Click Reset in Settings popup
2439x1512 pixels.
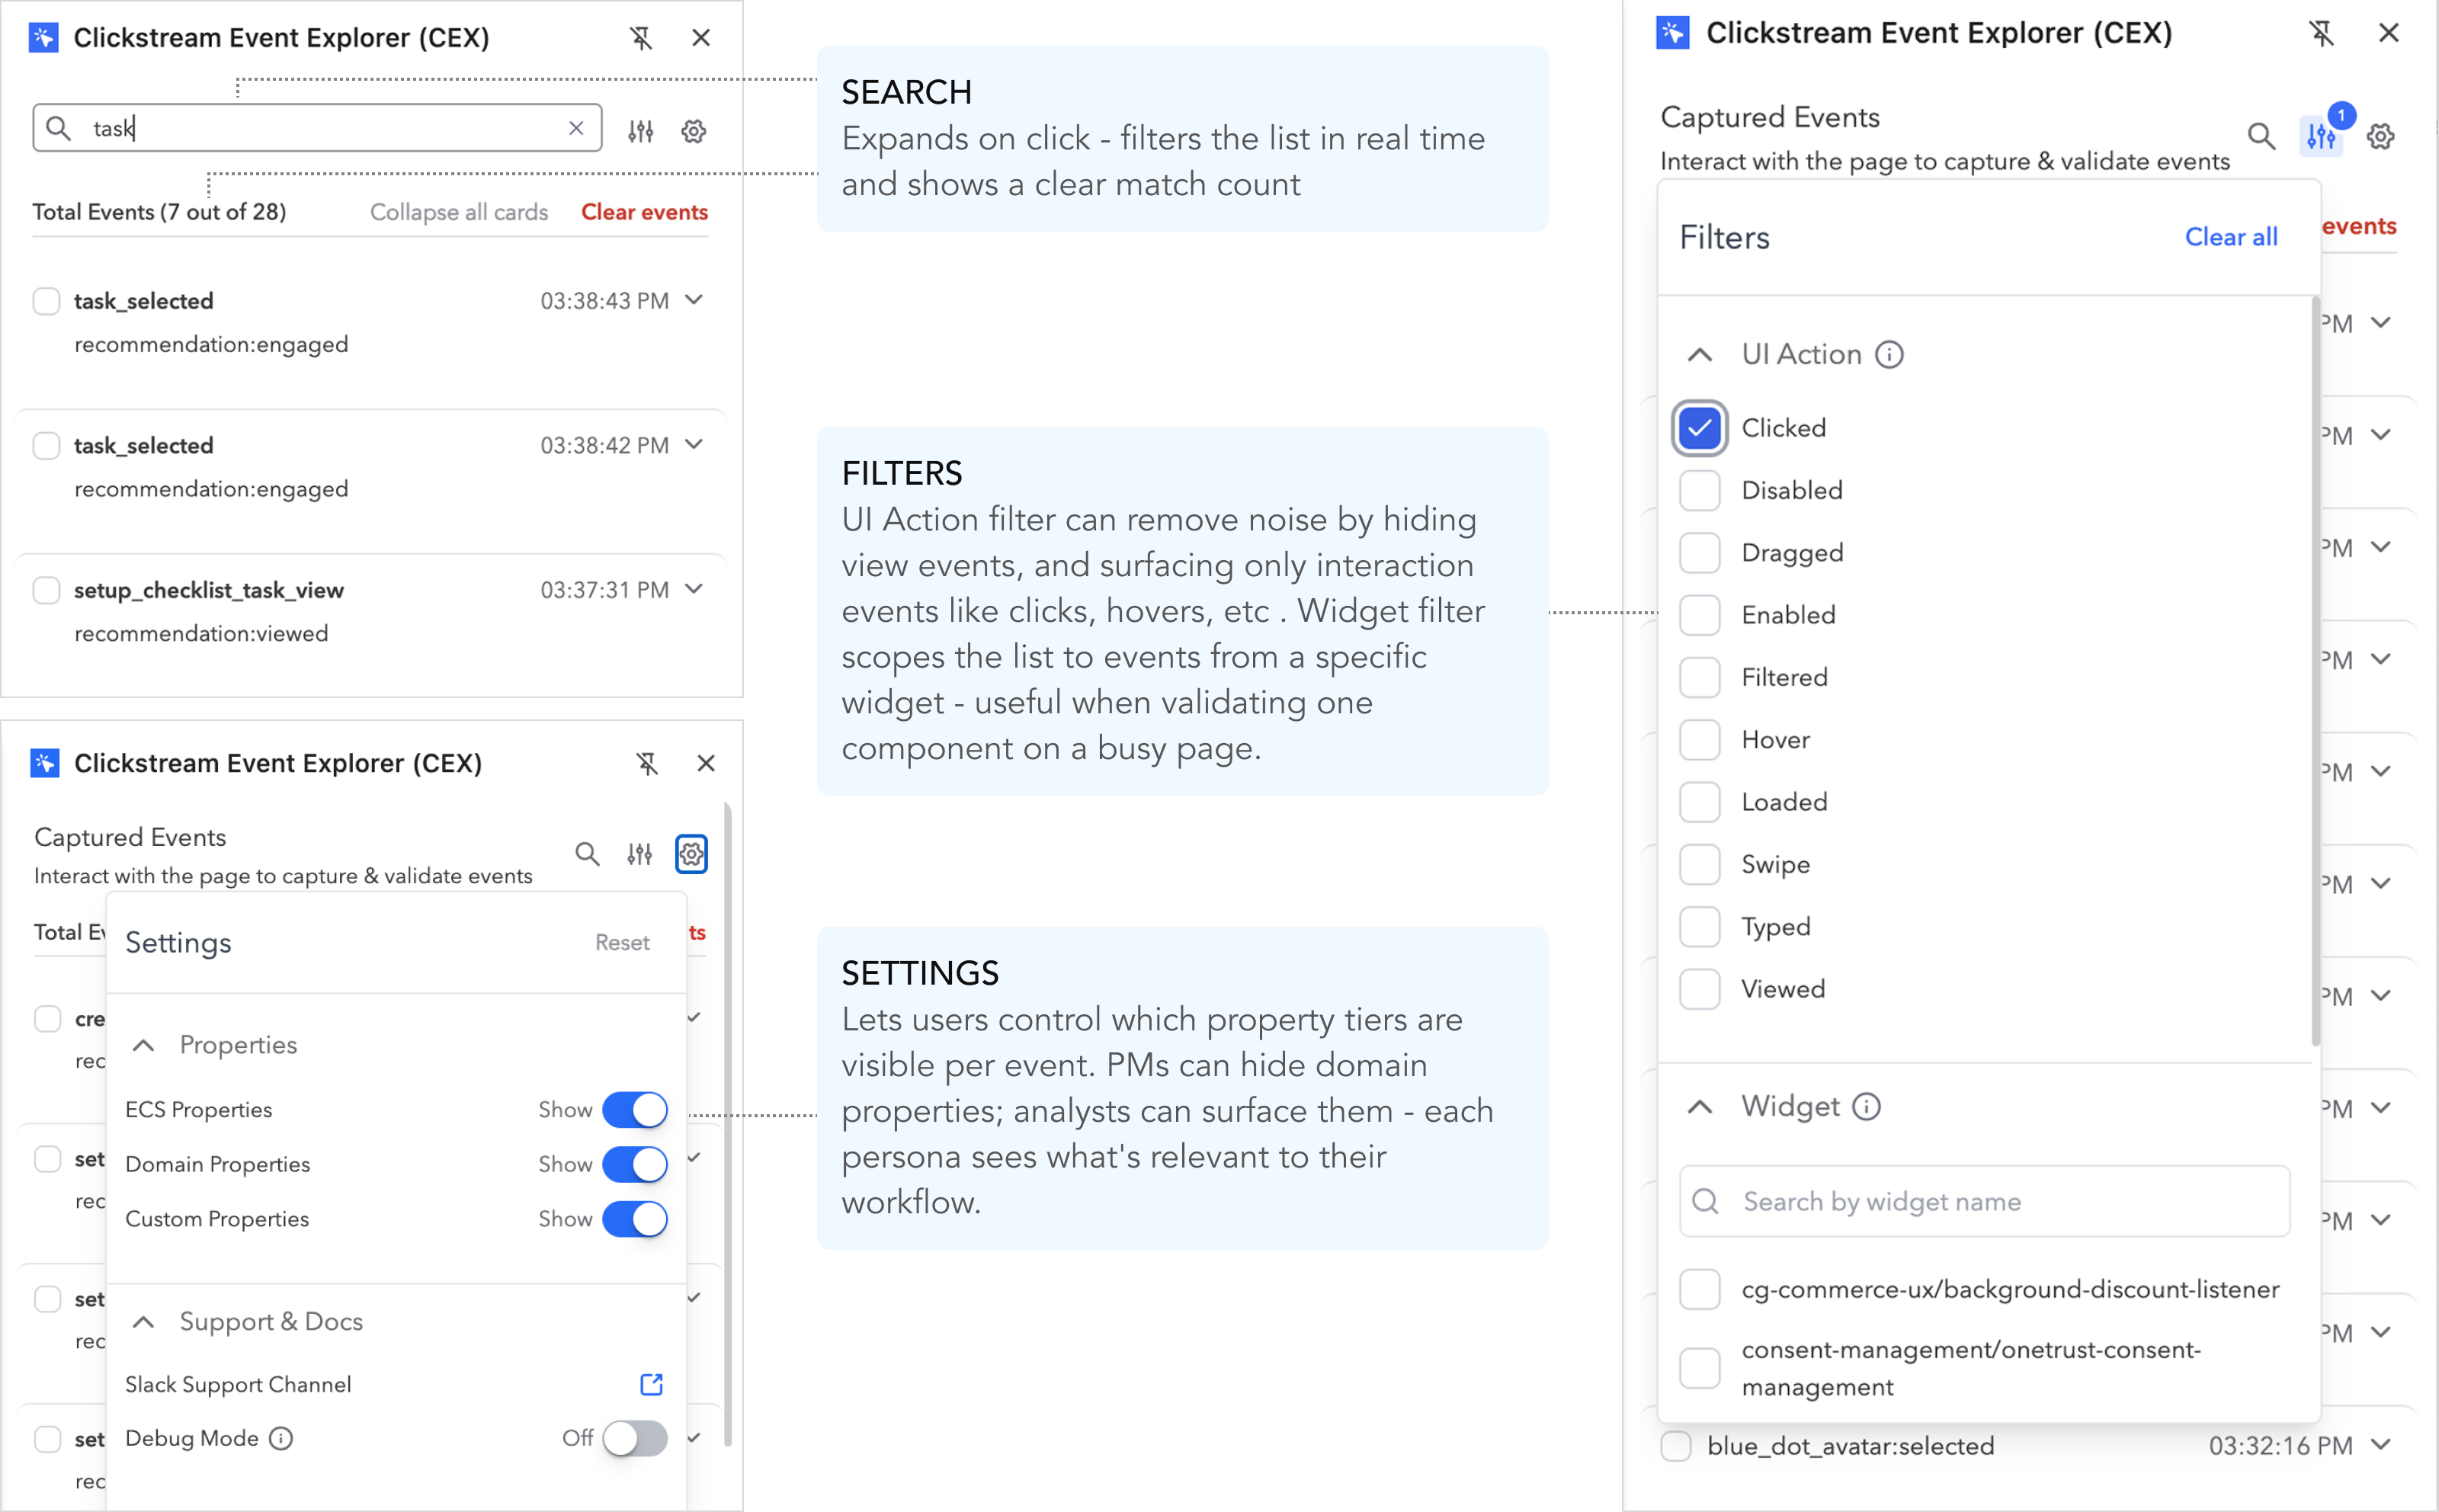pyautogui.click(x=622, y=942)
